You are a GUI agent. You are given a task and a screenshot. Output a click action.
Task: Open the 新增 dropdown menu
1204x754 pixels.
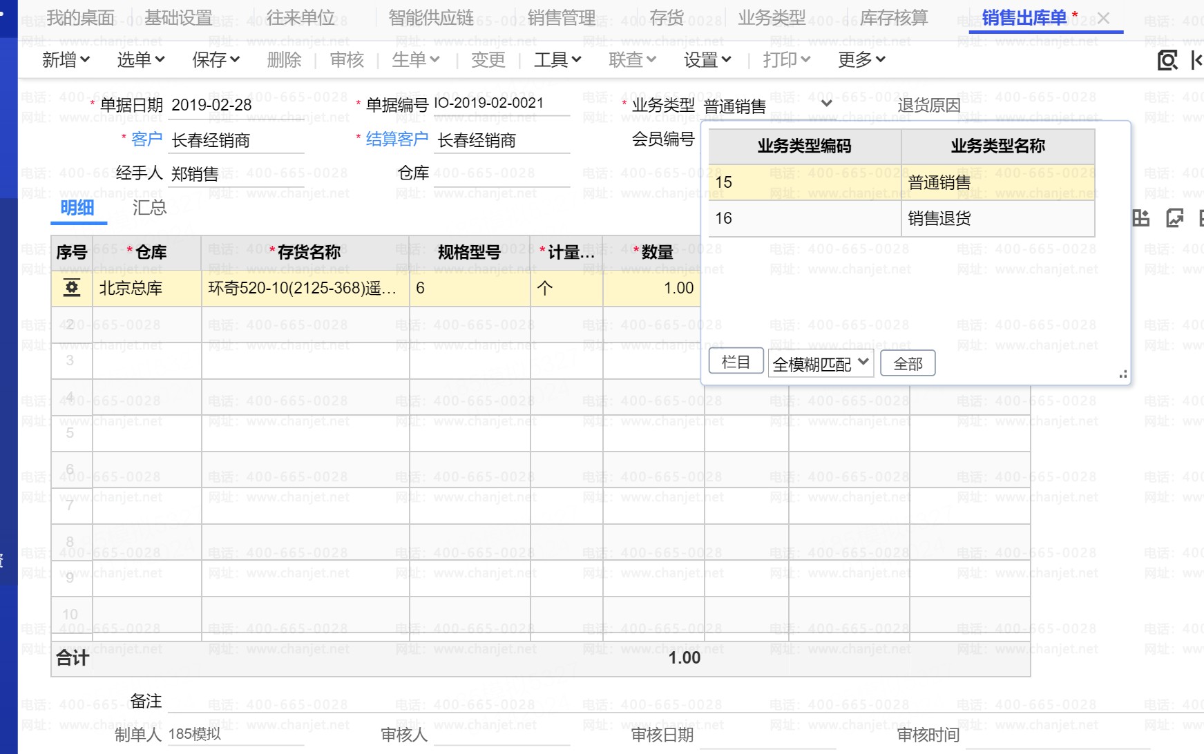point(66,60)
